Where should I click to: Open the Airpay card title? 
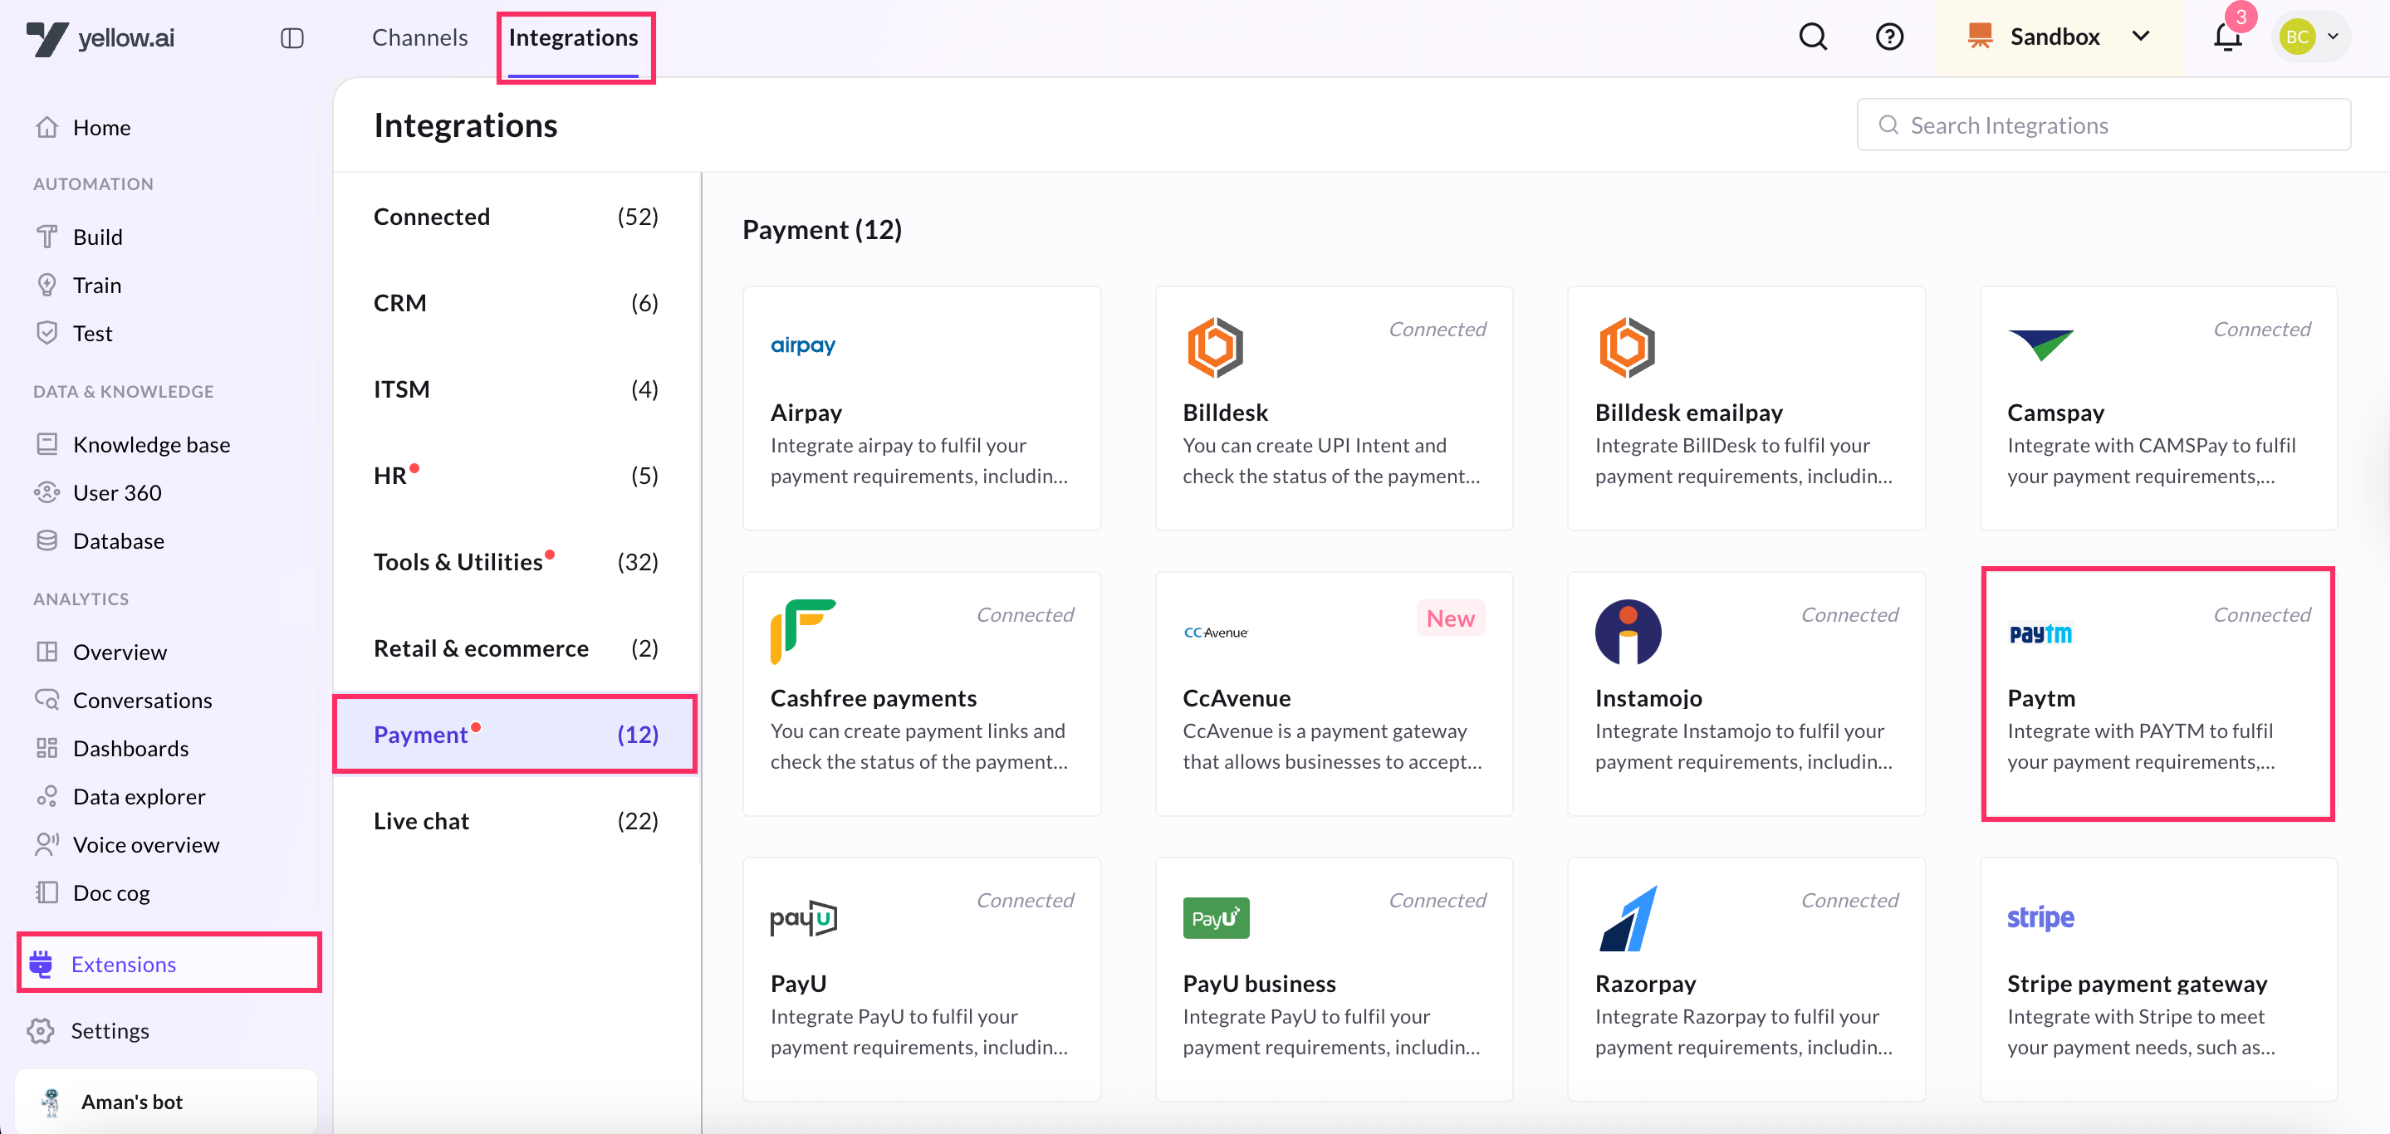click(x=806, y=412)
